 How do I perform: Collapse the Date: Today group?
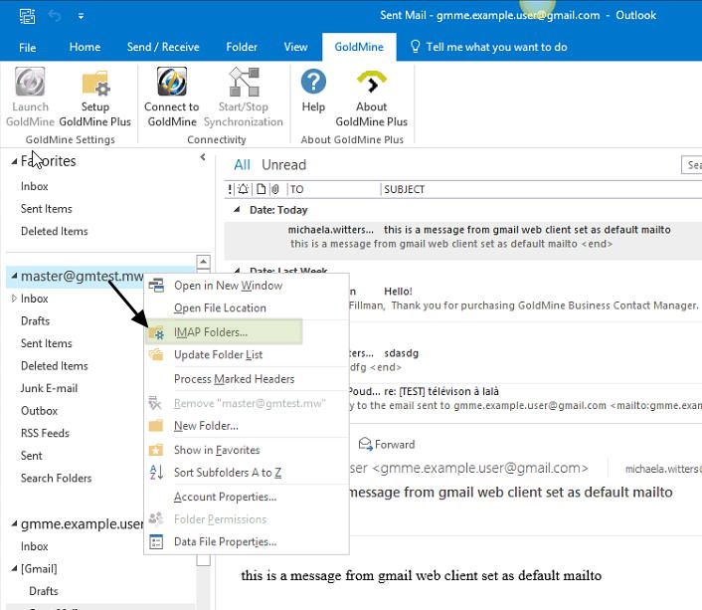238,210
